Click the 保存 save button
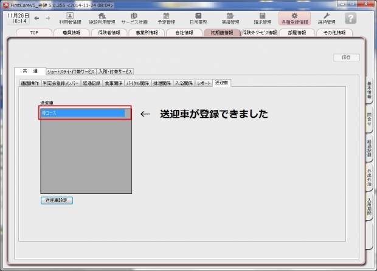The height and width of the screenshot is (271, 377). coord(346,57)
